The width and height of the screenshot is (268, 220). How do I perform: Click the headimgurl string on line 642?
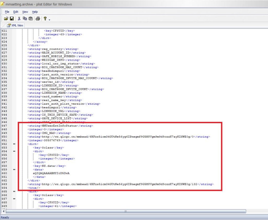tap(52, 108)
